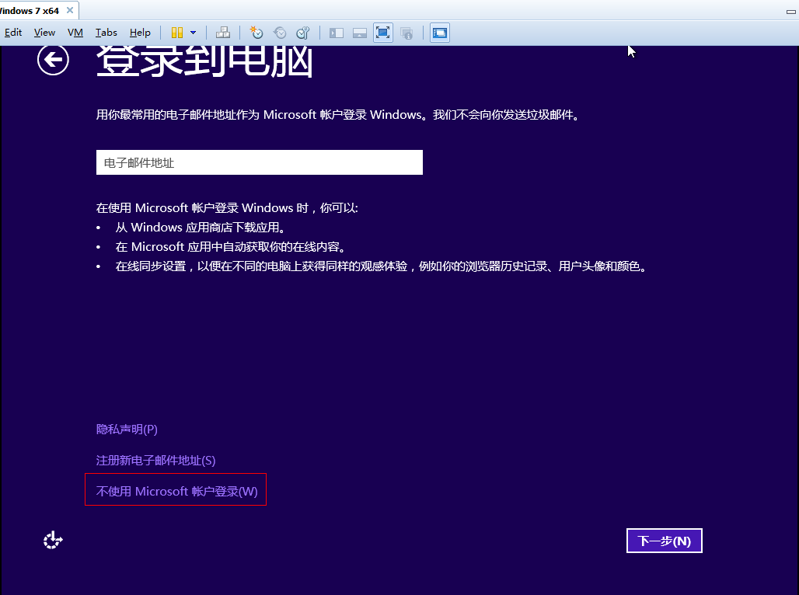Click 注册新电子邮件地址(S) link

coord(156,461)
